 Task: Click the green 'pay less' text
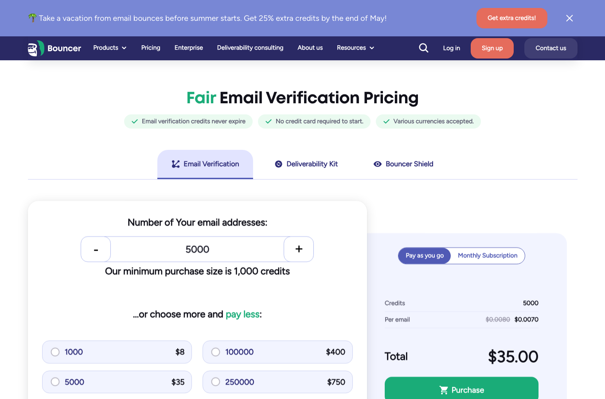point(242,314)
